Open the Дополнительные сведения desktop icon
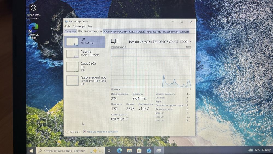273x154 pixels. [33, 12]
